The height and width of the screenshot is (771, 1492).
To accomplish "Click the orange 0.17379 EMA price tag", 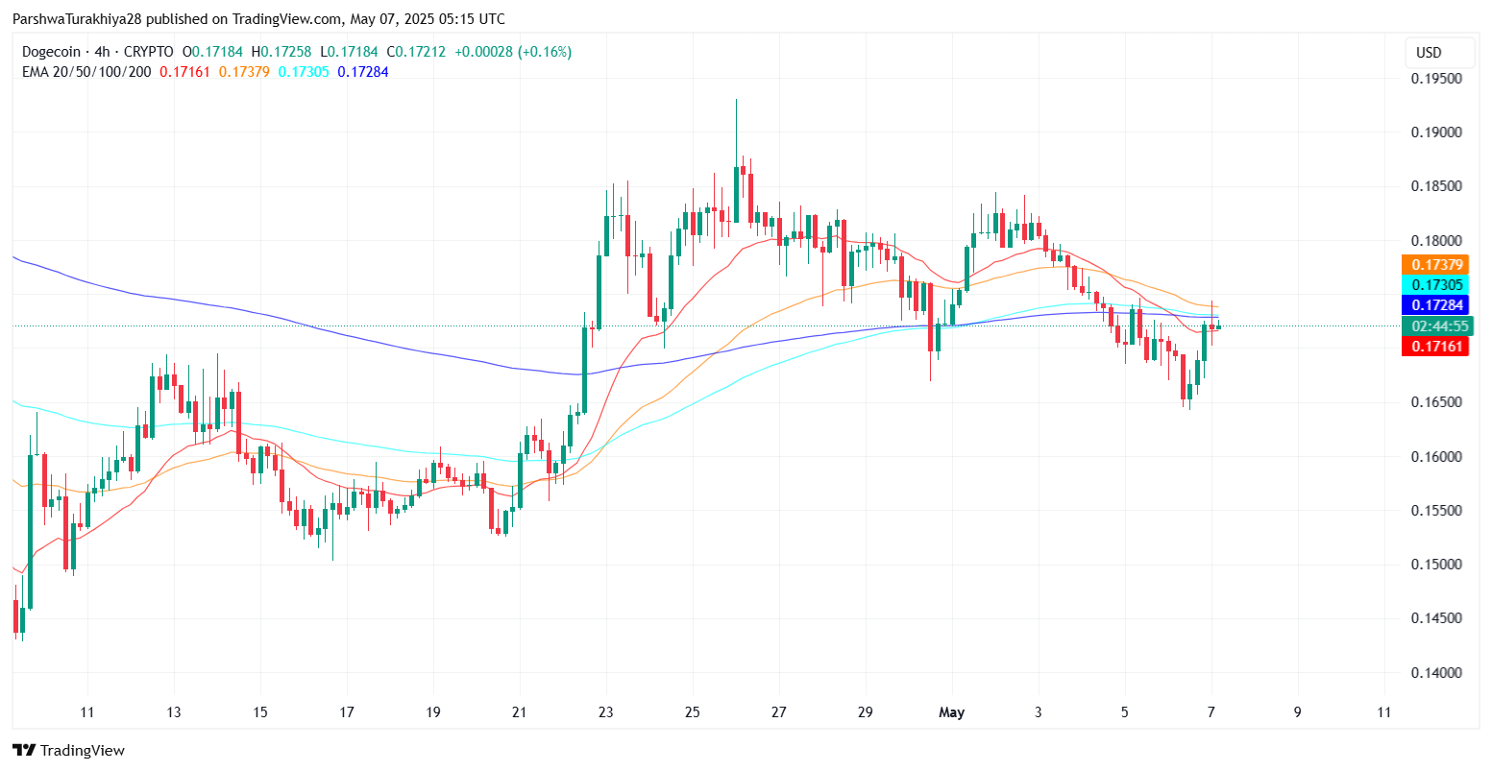I will (x=1438, y=265).
